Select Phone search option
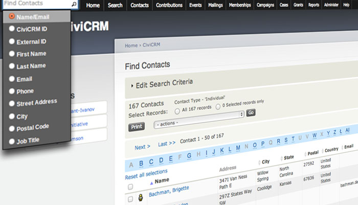 pyautogui.click(x=12, y=91)
